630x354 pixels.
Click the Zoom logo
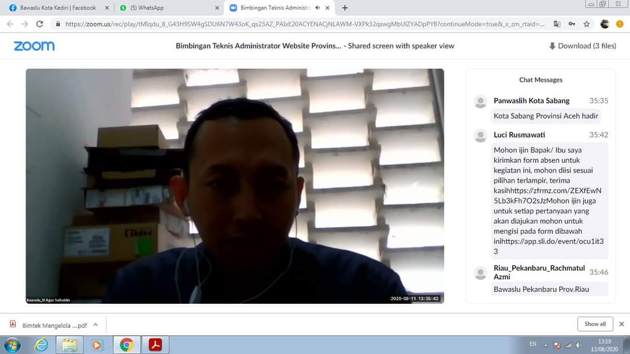[x=34, y=46]
